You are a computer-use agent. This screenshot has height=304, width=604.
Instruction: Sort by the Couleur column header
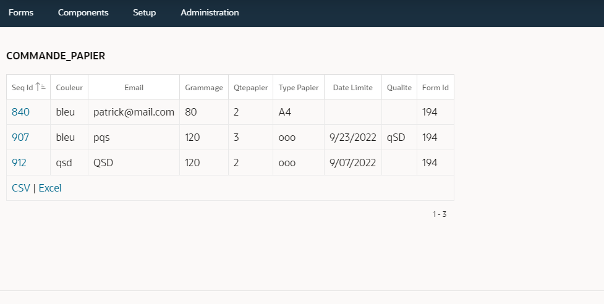pos(69,87)
